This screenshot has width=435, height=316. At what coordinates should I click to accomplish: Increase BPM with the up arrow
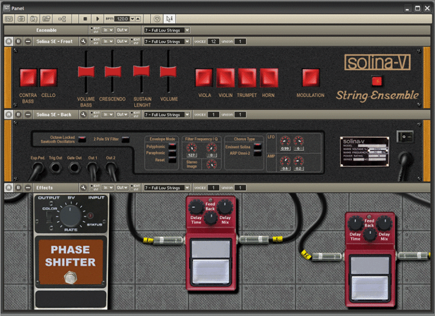pos(138,19)
